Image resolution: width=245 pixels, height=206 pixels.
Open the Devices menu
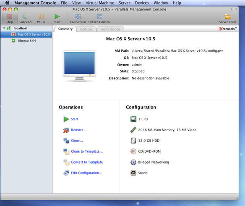coord(142,3)
